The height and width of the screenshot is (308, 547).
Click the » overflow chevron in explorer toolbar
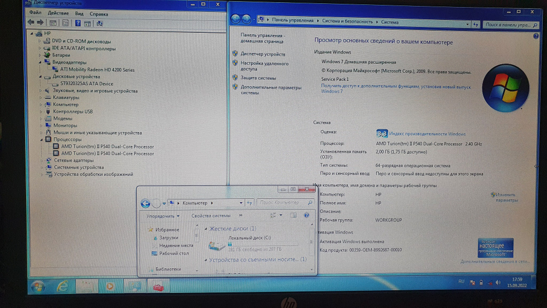(241, 215)
